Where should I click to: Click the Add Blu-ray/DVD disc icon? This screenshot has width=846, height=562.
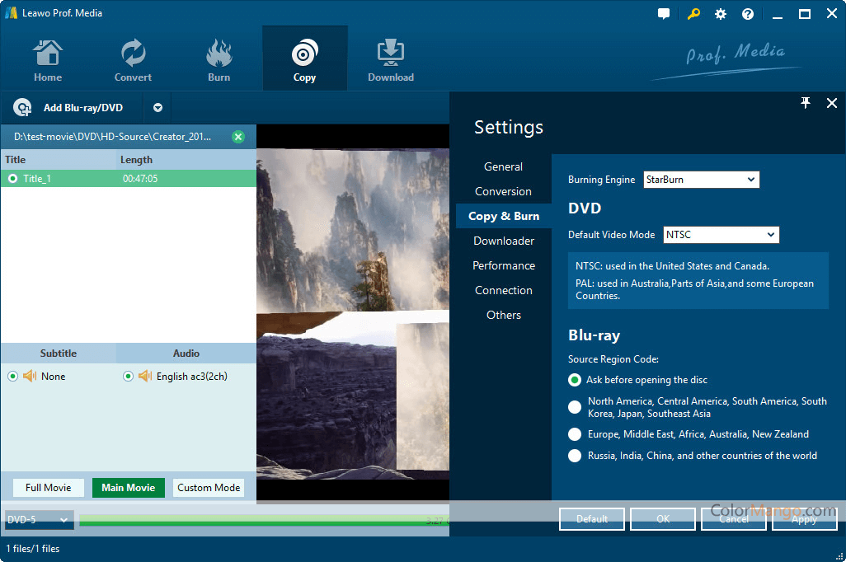[23, 108]
